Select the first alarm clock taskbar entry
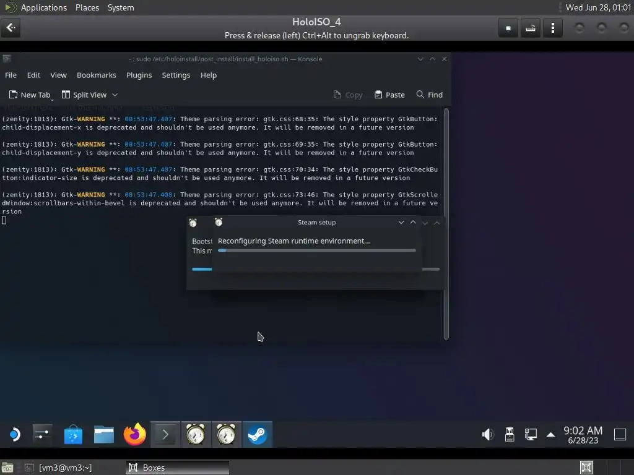This screenshot has width=634, height=475. tap(196, 435)
